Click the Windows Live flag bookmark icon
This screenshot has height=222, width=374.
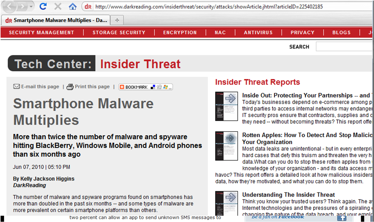[x=165, y=87]
